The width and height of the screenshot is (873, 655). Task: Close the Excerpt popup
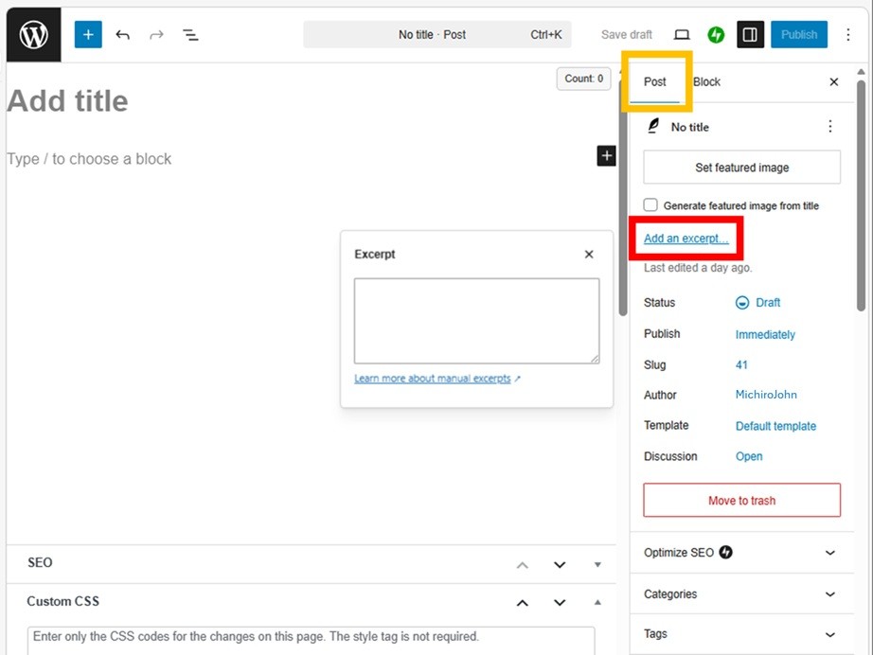(x=589, y=255)
